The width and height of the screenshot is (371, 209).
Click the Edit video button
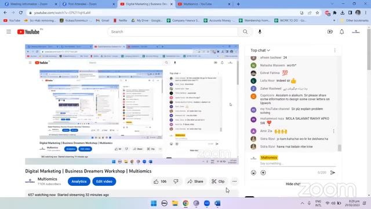104,182
